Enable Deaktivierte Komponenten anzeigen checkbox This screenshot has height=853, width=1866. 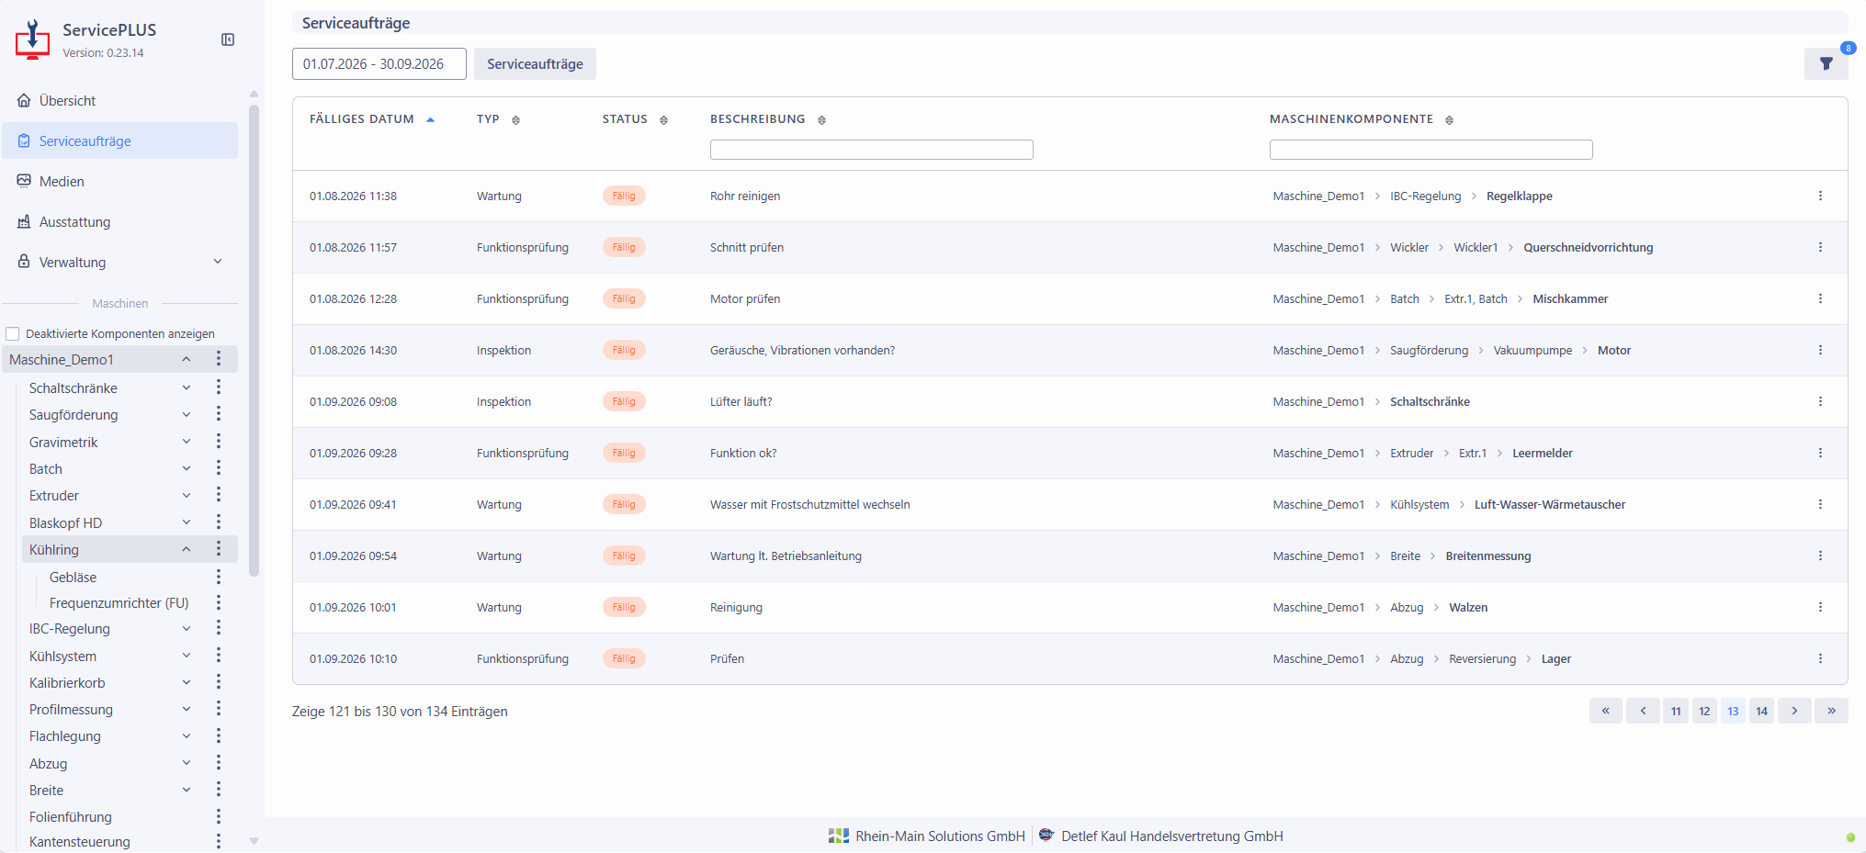13,334
